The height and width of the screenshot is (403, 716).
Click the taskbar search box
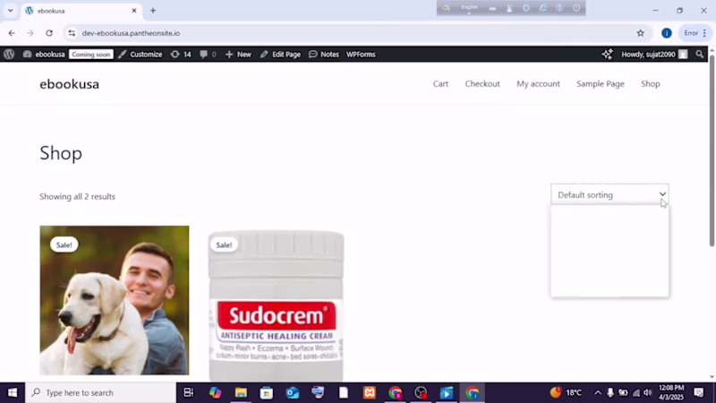100,392
